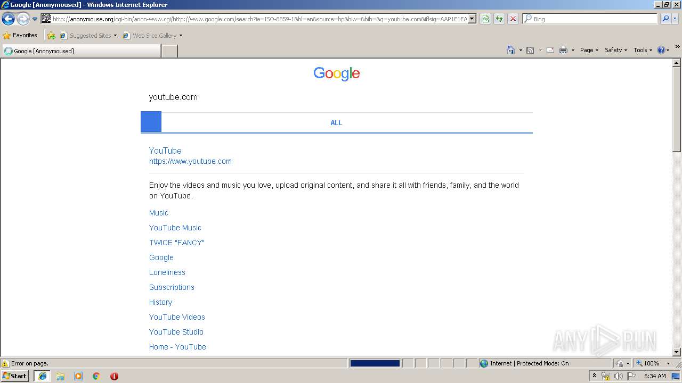Show hidden tray icons arrow
Image resolution: width=682 pixels, height=383 pixels.
pos(594,376)
